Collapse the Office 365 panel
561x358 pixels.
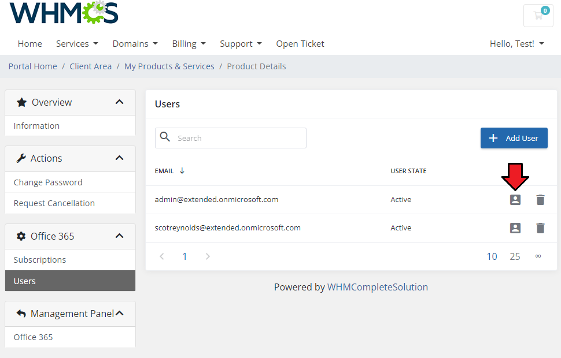(120, 236)
